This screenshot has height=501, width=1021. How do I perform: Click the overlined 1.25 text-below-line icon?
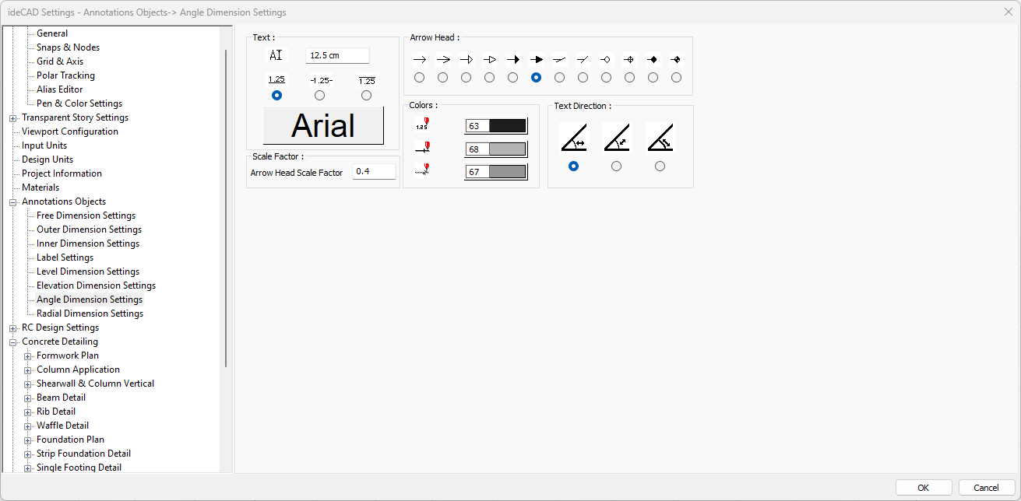pyautogui.click(x=367, y=80)
